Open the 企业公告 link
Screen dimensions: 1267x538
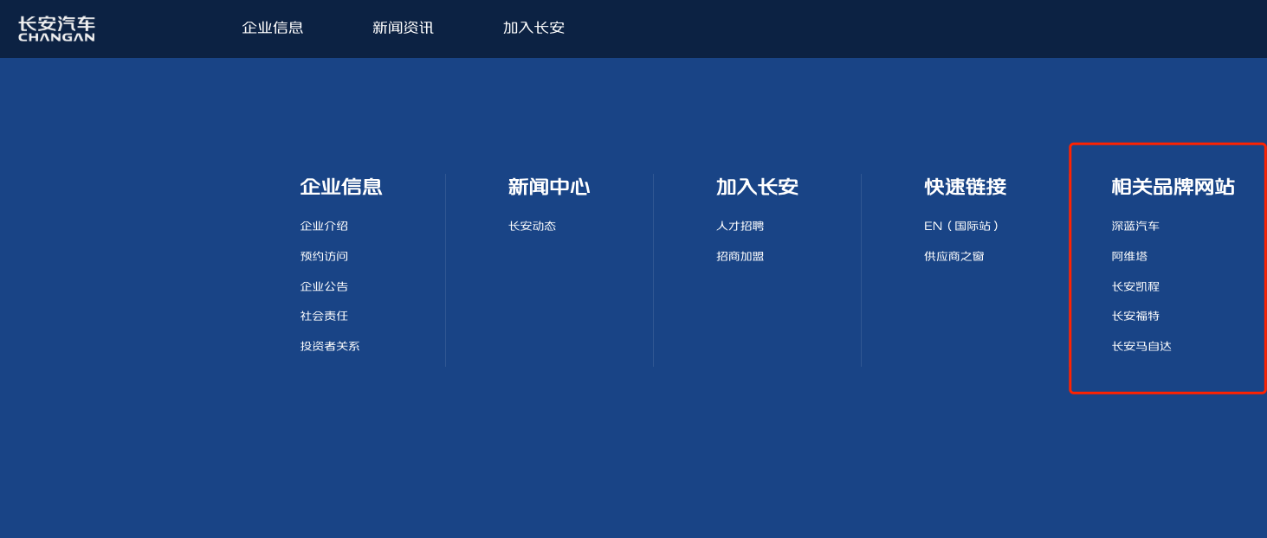324,286
